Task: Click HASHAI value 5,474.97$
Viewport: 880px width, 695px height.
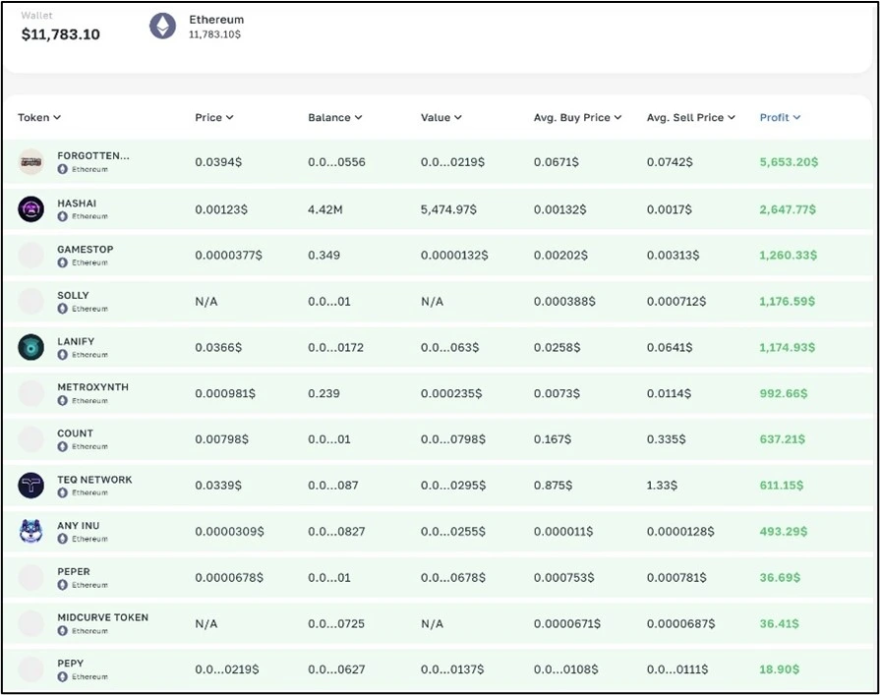Action: (x=448, y=209)
